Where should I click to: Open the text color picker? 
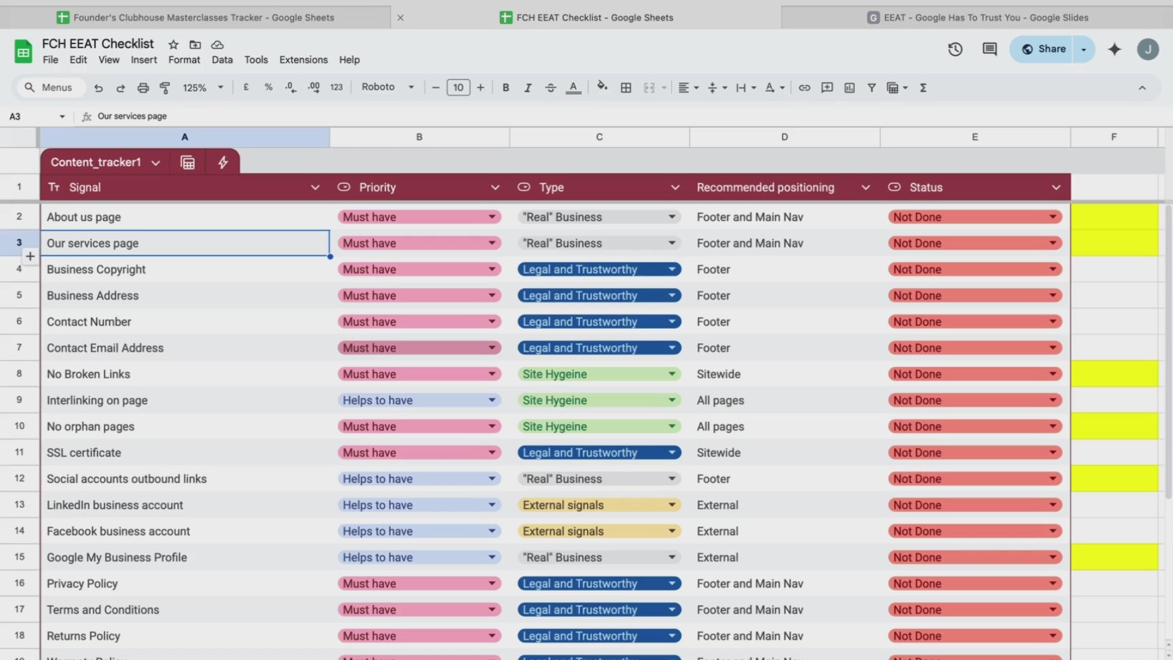click(572, 88)
